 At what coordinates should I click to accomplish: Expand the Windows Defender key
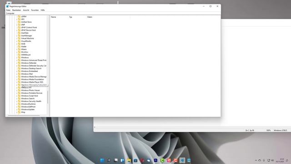point(17,63)
